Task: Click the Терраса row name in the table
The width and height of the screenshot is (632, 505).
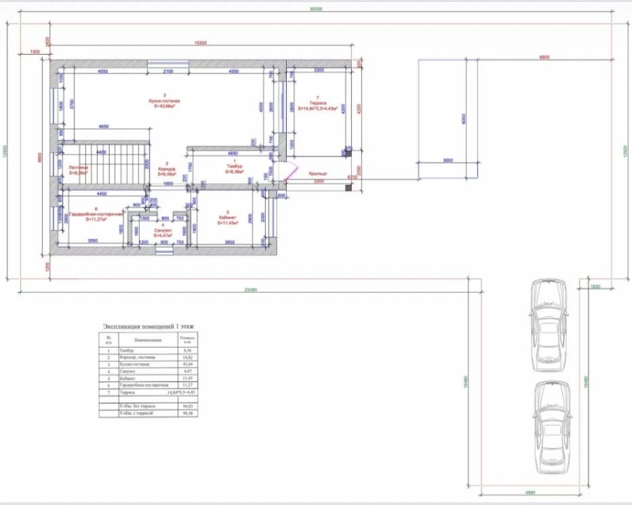Action: [127, 392]
